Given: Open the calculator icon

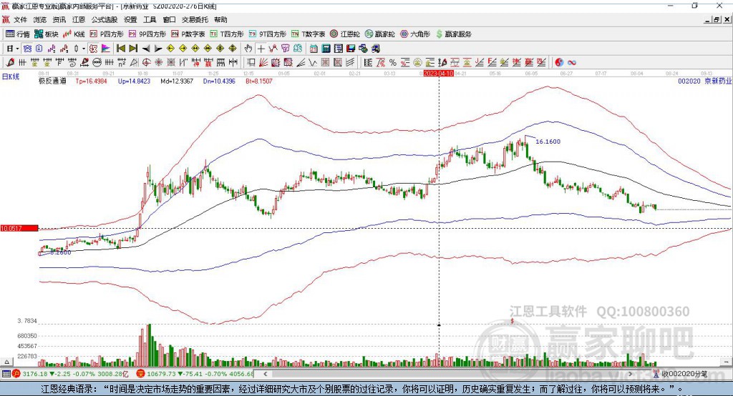Looking at the screenshot, I should click(326, 49).
